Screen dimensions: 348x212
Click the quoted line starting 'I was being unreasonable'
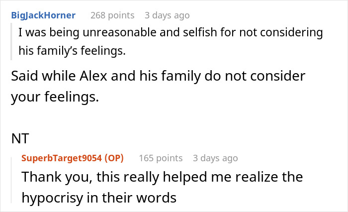170,33
